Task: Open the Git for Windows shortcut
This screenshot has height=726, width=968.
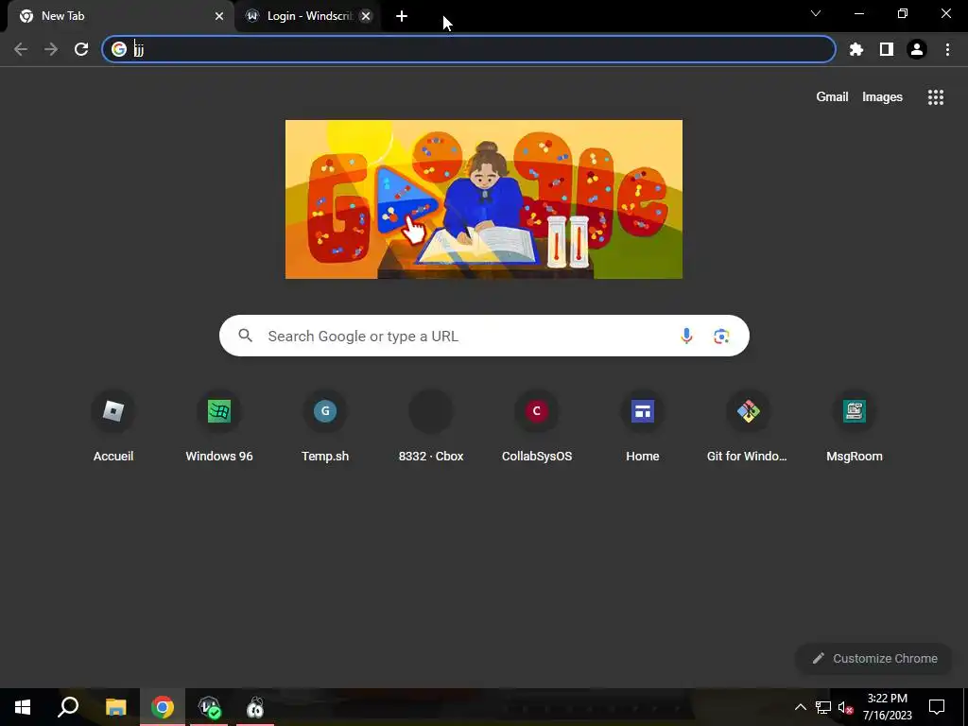Action: pyautogui.click(x=748, y=426)
